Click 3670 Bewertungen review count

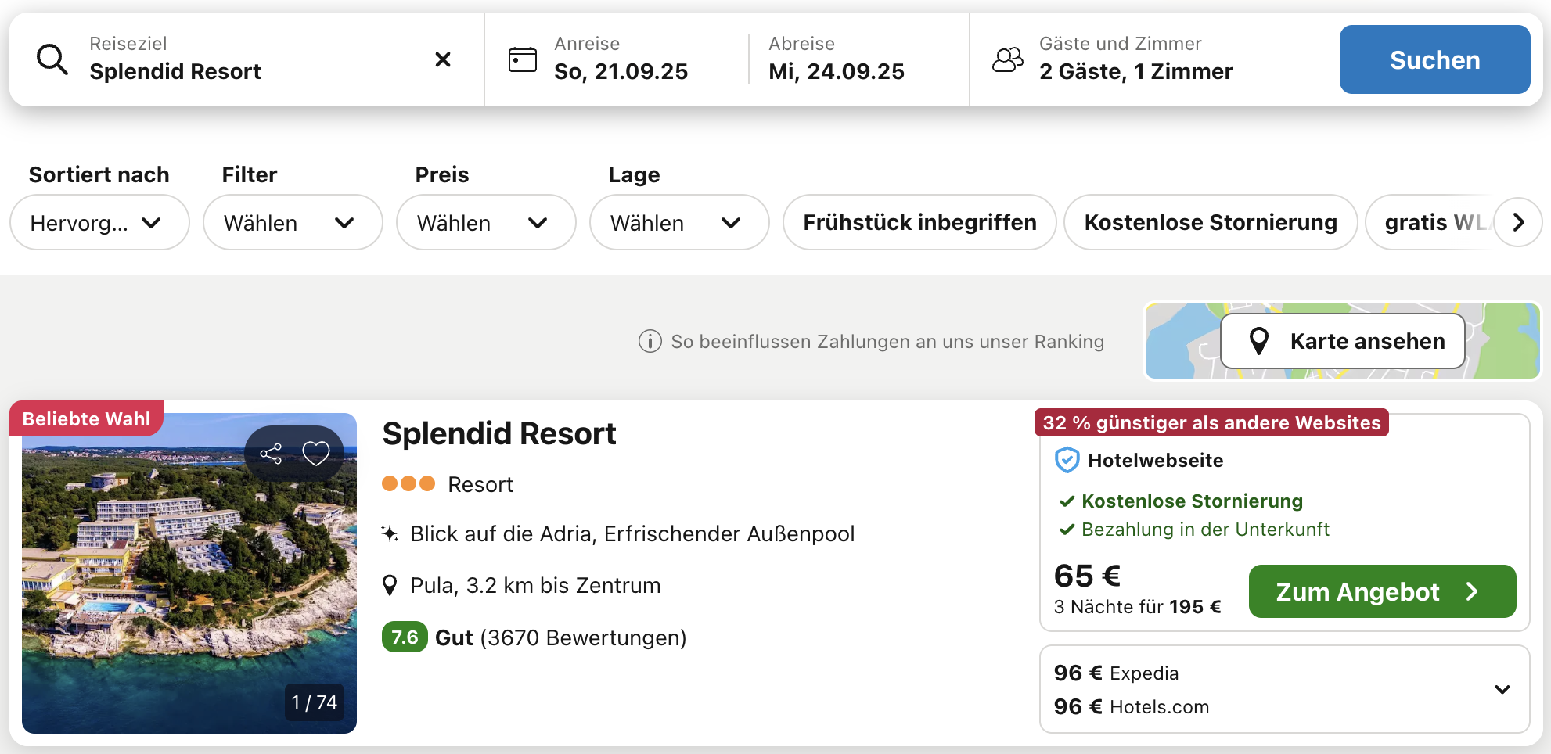(x=583, y=637)
